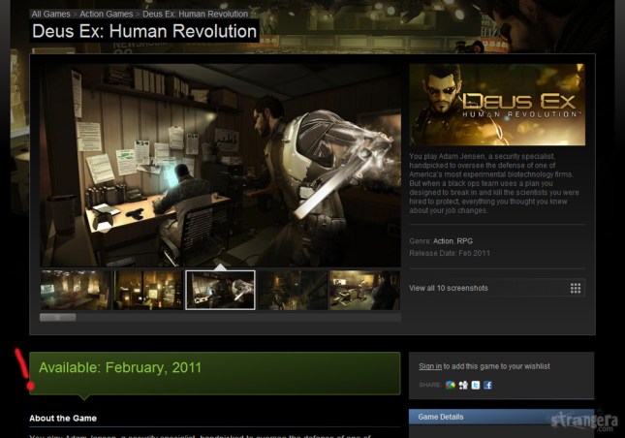Open the All Games breadcrumb
The height and width of the screenshot is (438, 625).
[50, 14]
